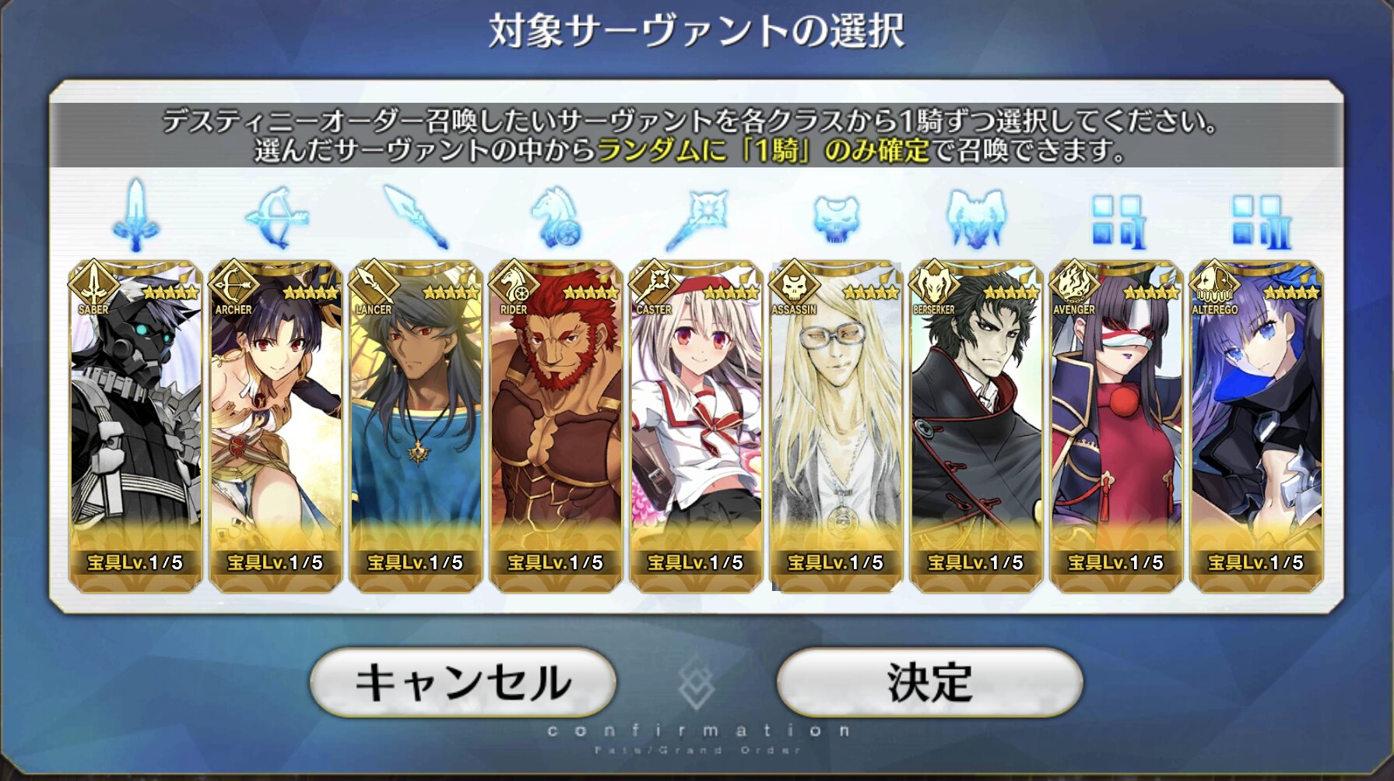Choose the red-haired RIDER servant card
Viewport: 1394px width, 781px height.
556,426
